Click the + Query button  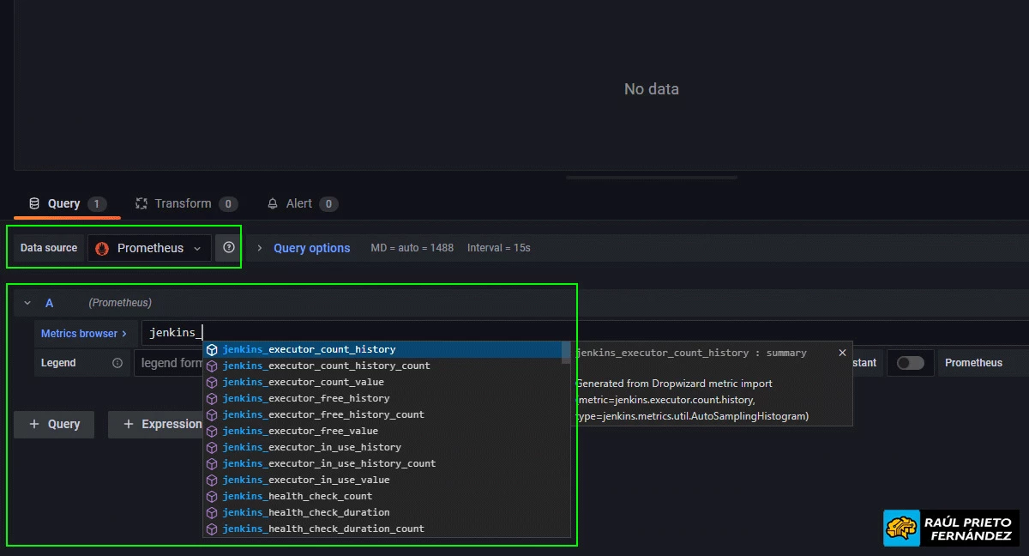(54, 424)
